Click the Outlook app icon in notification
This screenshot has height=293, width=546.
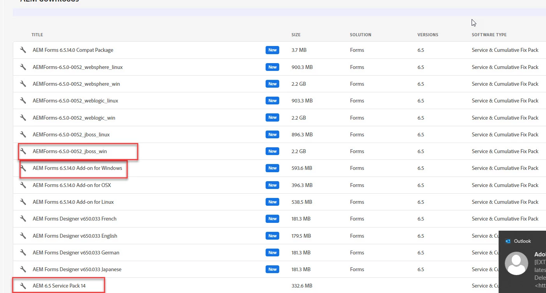pos(508,241)
